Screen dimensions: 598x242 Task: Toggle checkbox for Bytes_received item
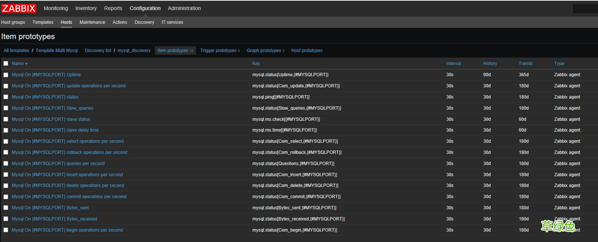pos(6,219)
